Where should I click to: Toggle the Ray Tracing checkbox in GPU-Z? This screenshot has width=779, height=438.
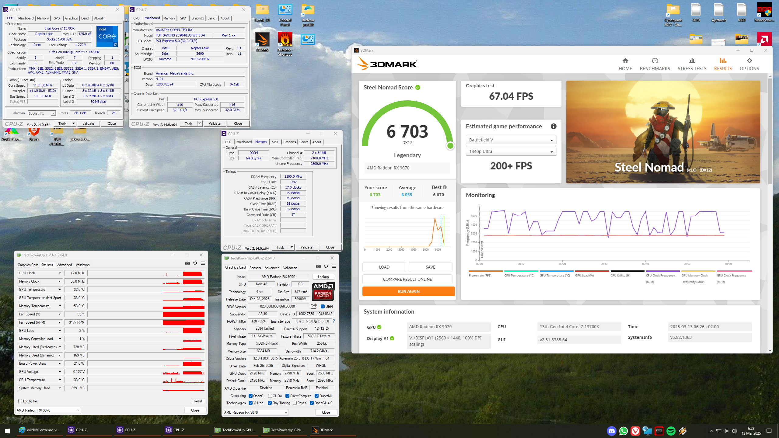[270, 403]
